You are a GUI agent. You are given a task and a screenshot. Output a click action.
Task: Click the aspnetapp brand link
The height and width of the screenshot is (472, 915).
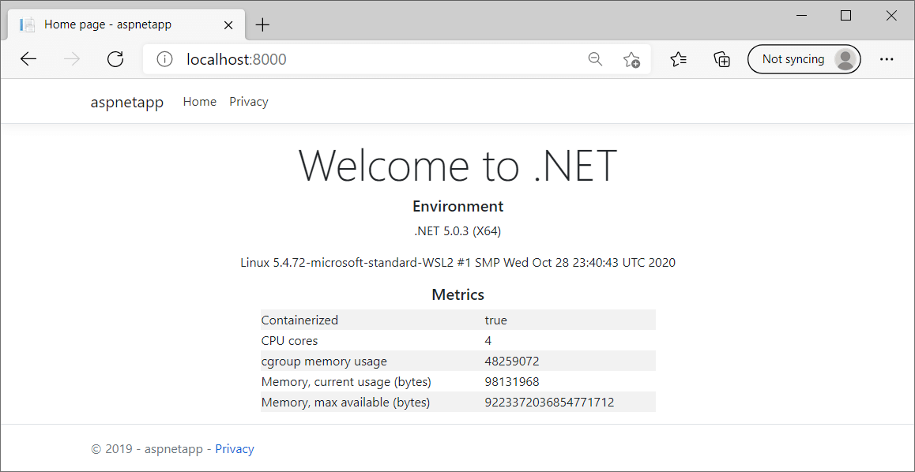[127, 103]
